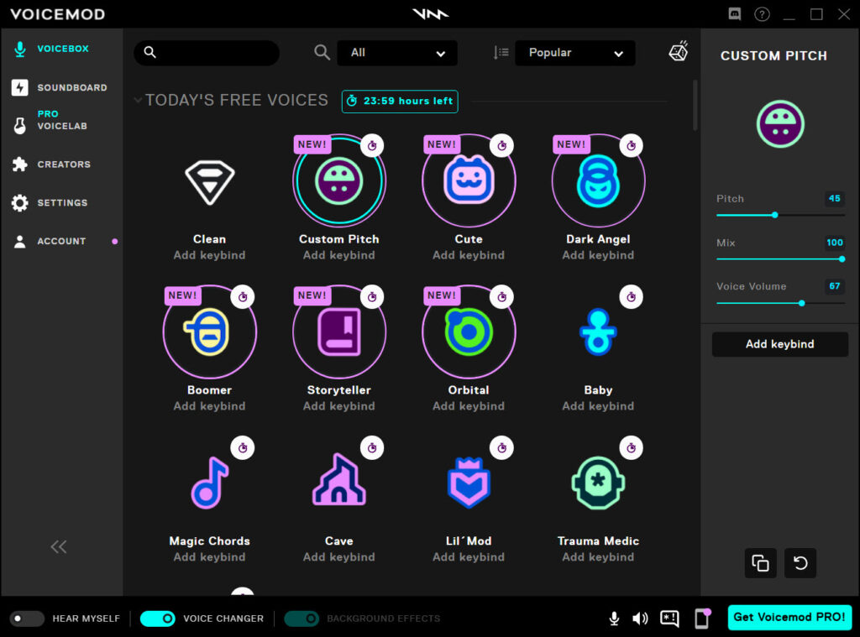The image size is (860, 637).
Task: Click the Mix value 100 box
Action: point(834,243)
